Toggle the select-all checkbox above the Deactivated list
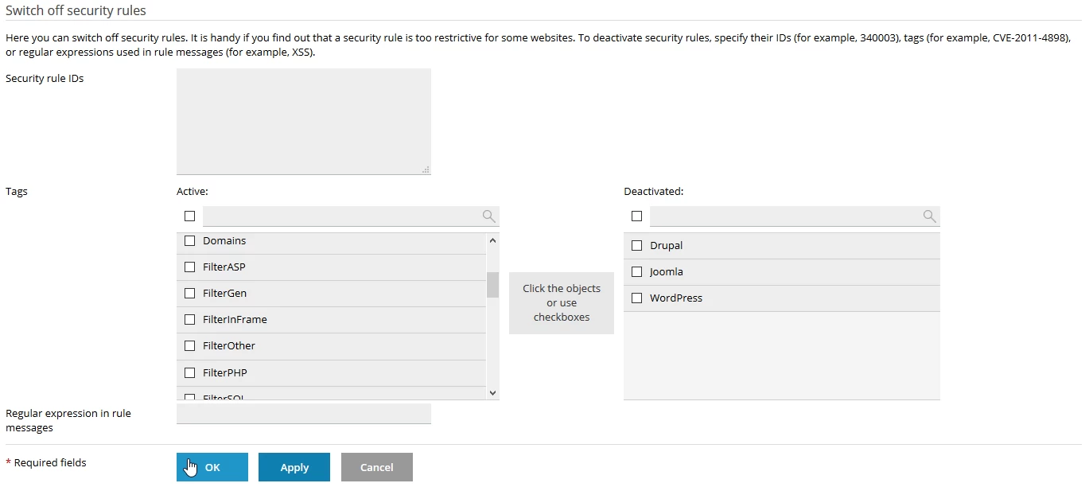Image resolution: width=1089 pixels, height=487 pixels. (x=636, y=216)
